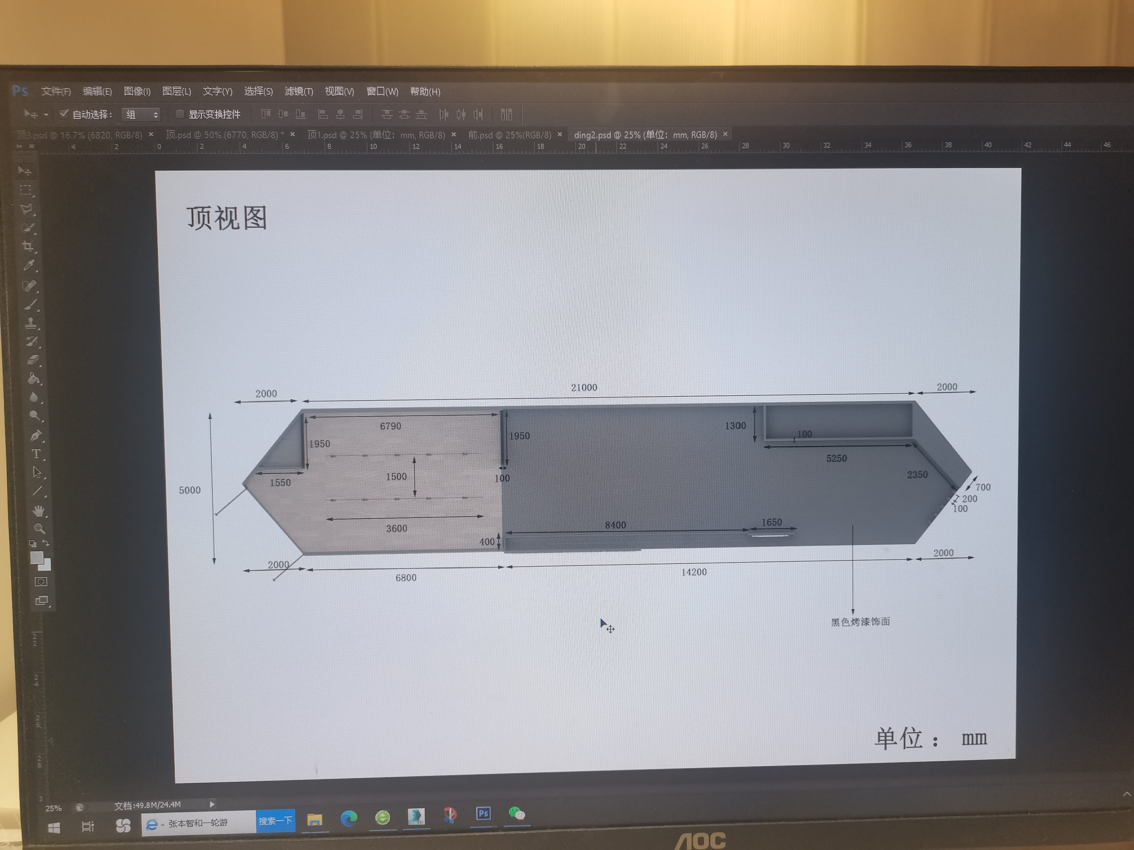This screenshot has height=850, width=1134.
Task: Select the Paint Bucket tool
Action: [33, 379]
